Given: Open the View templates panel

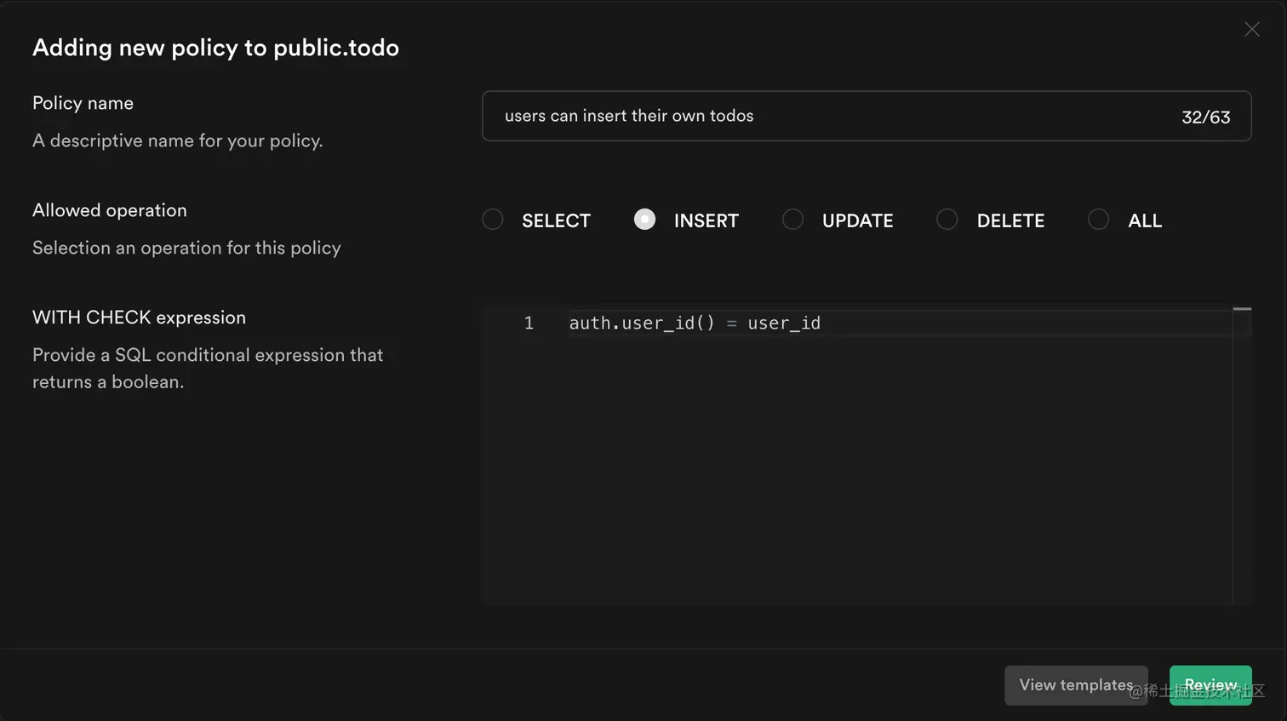Looking at the screenshot, I should pos(1075,684).
